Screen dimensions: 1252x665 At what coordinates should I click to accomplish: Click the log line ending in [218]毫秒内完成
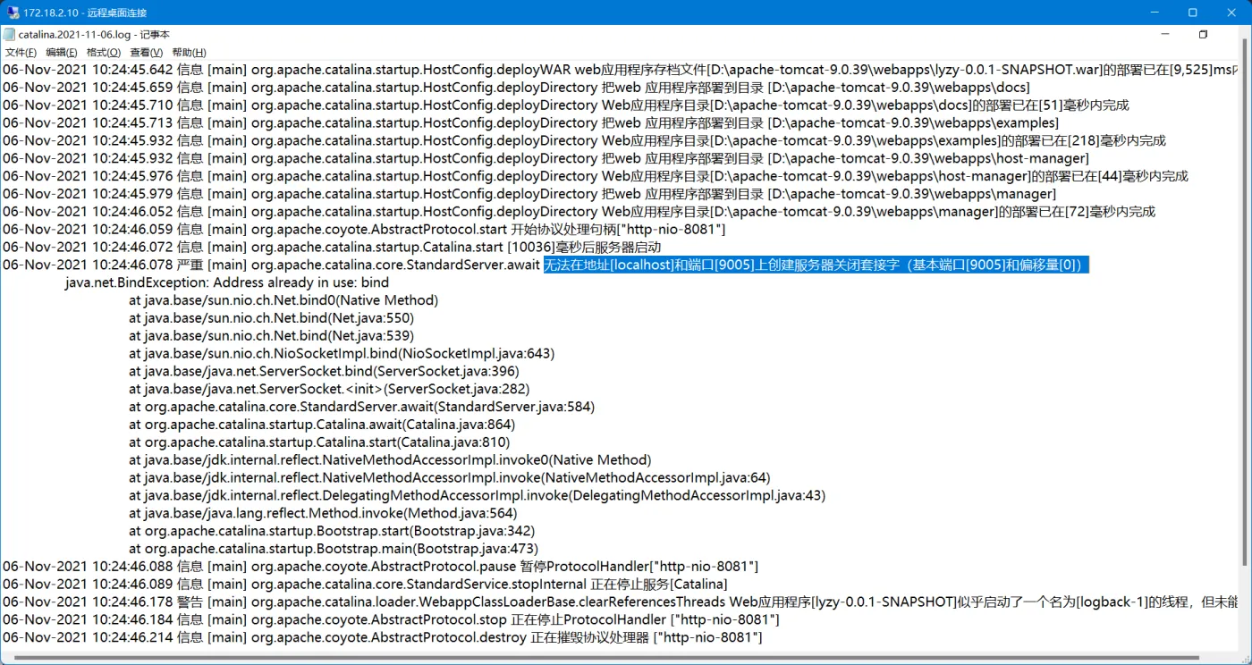pyautogui.click(x=584, y=140)
